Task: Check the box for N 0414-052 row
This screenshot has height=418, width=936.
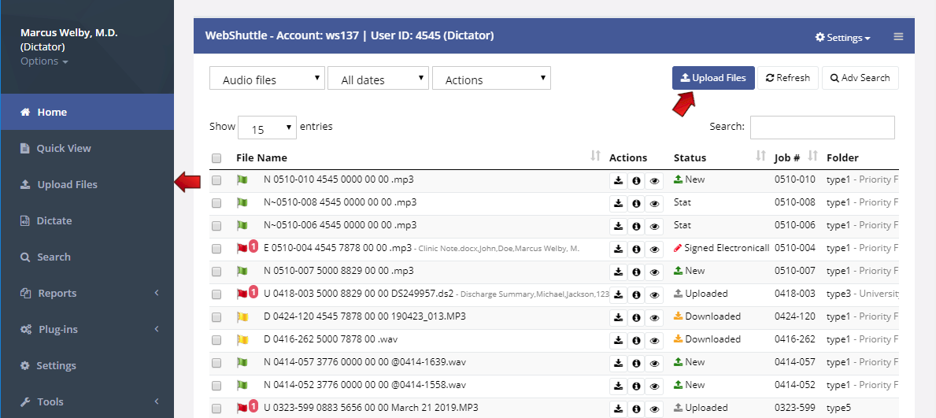Action: [216, 385]
